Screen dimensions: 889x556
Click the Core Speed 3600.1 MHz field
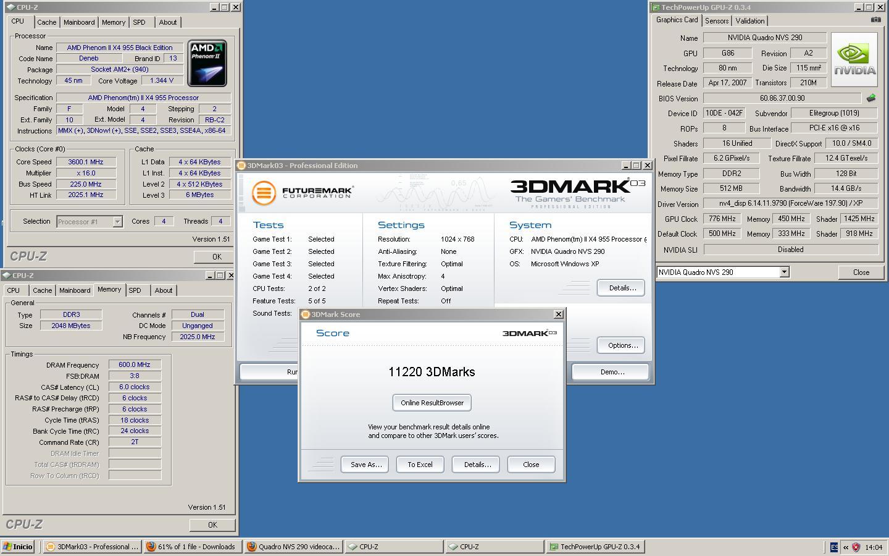(86, 162)
